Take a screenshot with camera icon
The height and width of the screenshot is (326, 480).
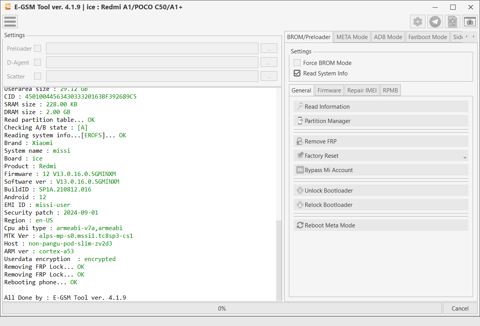click(470, 22)
